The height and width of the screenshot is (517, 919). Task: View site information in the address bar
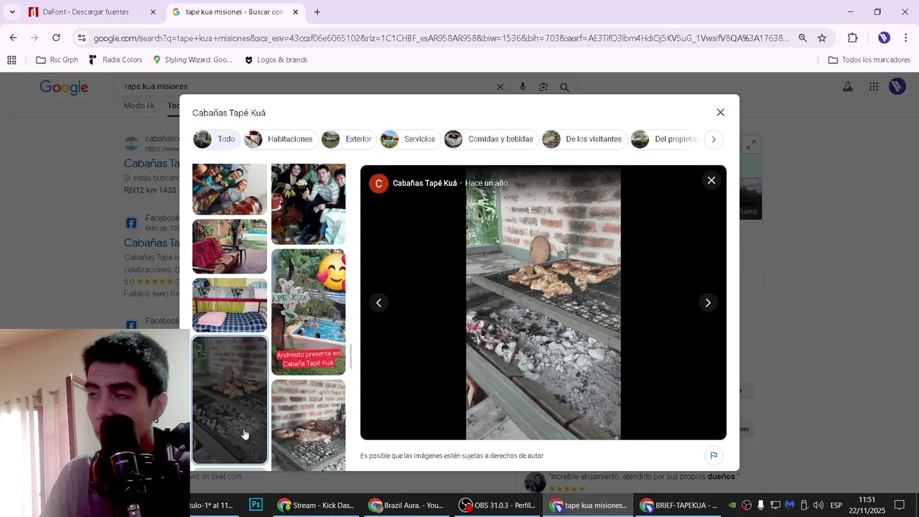pos(82,38)
